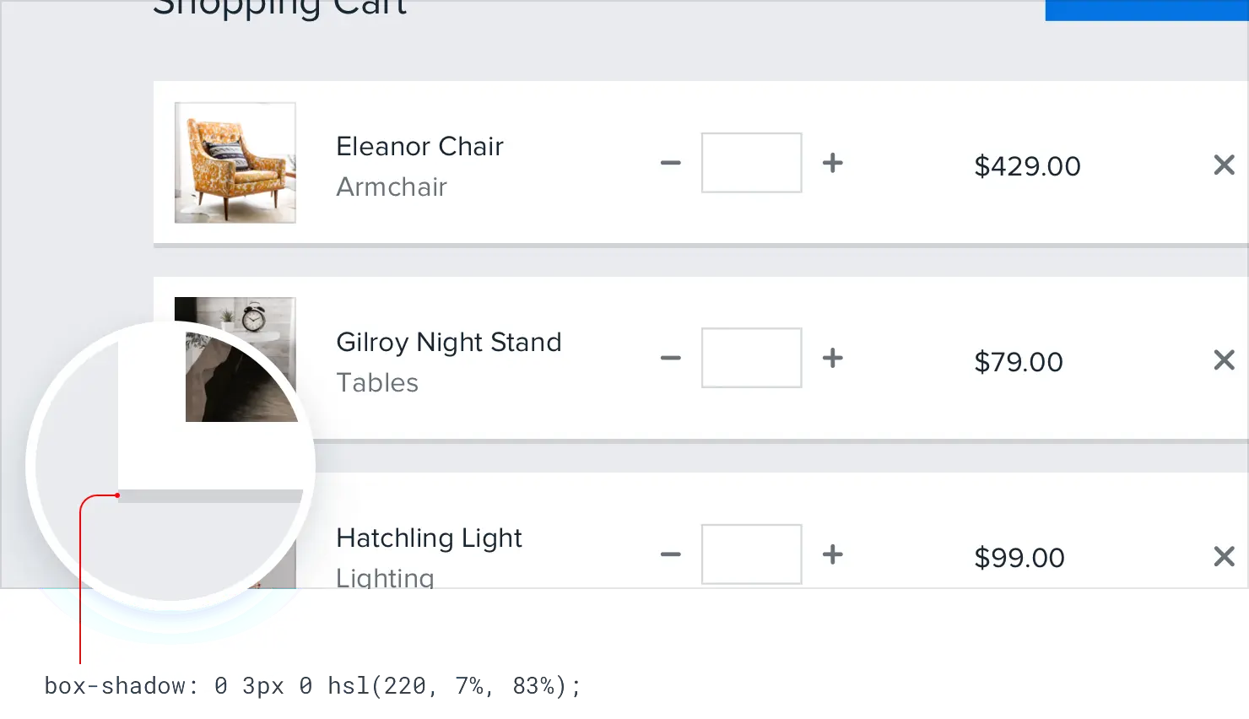Image resolution: width=1249 pixels, height=719 pixels.
Task: Remove Eleanor Chair from cart
Action: pyautogui.click(x=1224, y=165)
